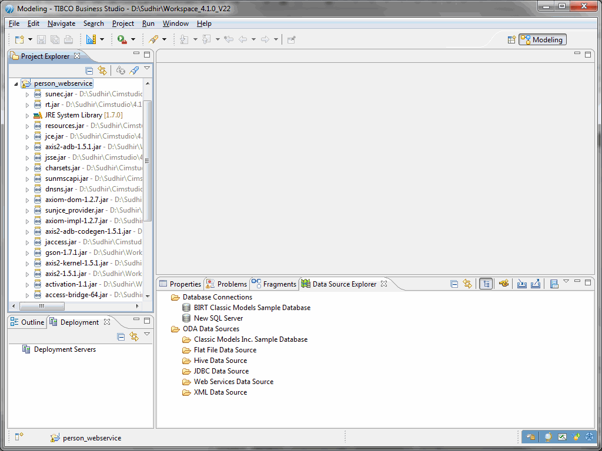The width and height of the screenshot is (602, 451).
Task: Click the status bar new fast view icon
Action: [x=19, y=436]
